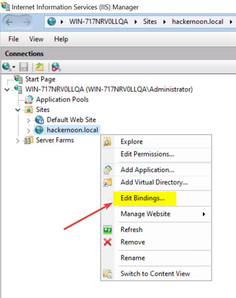This screenshot has width=236, height=298.
Task: Open breadcrumb arrow before WIN-717NRV0LLQA
Action: pos(62,22)
